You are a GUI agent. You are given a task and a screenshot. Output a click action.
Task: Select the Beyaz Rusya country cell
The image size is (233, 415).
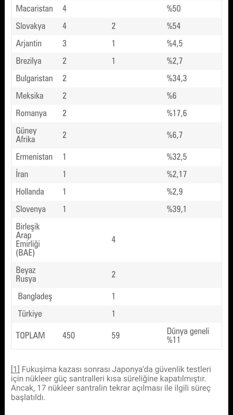tap(26, 275)
